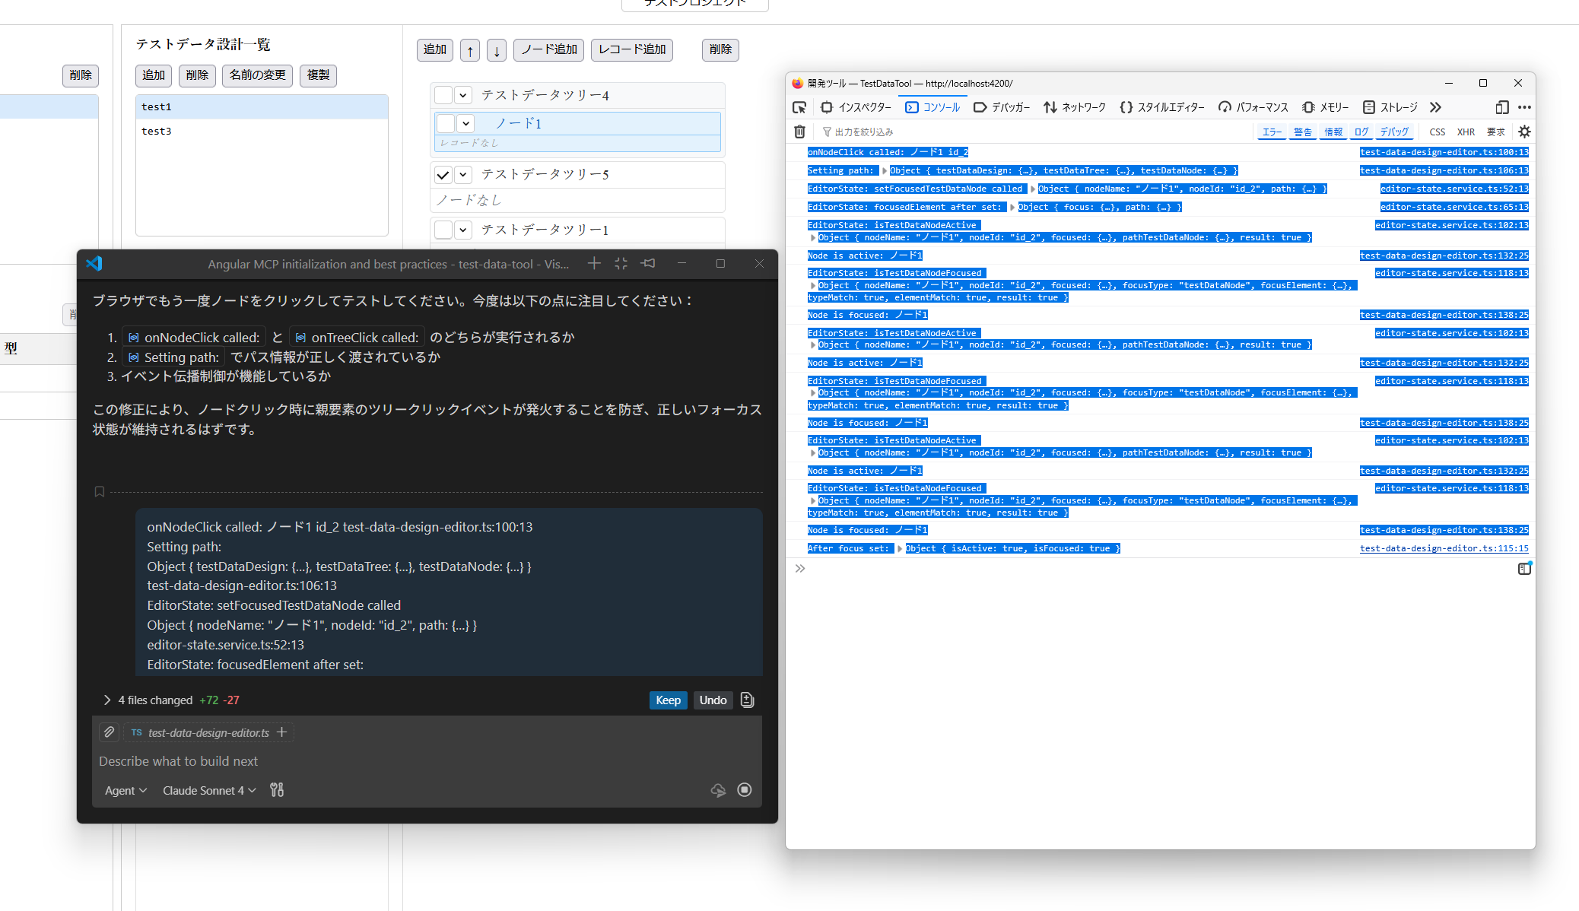Clear the console output with the trash icon
1579x911 pixels.
tap(799, 132)
